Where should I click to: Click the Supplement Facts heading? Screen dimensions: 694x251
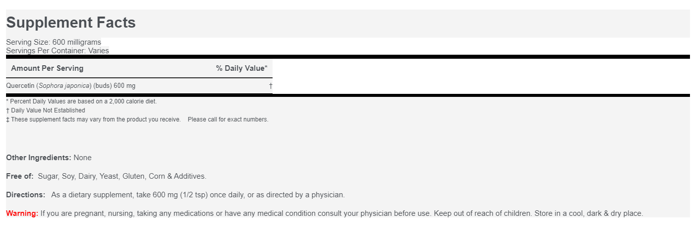pyautogui.click(x=71, y=23)
